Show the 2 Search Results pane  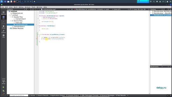click(42, 95)
